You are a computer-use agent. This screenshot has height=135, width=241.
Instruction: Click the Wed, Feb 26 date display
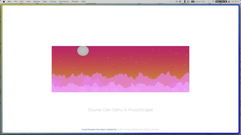(221, 1)
